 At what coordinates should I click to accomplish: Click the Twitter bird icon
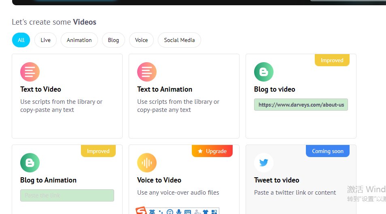coord(264,163)
